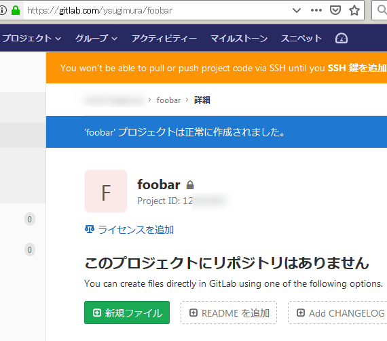Image resolution: width=387 pixels, height=341 pixels.
Task: Click the private lock icon beside foobar
Action: [190, 185]
